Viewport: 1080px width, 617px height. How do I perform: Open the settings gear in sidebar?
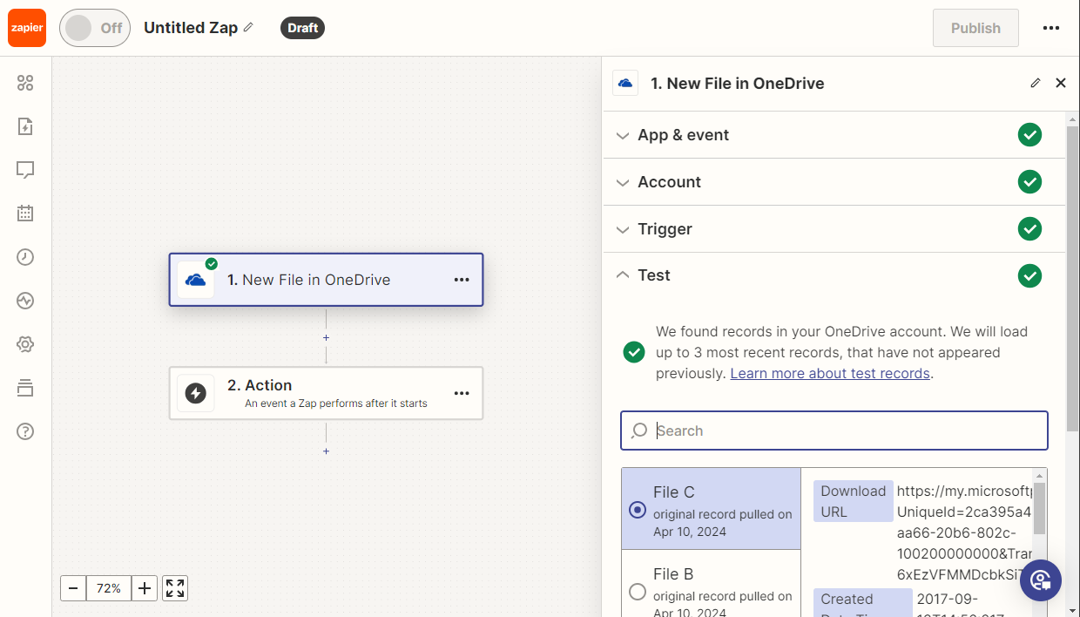click(x=25, y=344)
